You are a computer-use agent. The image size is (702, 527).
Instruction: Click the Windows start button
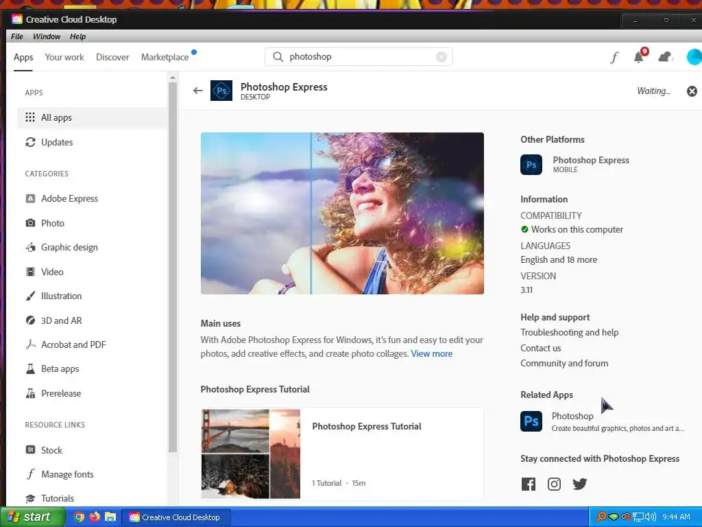(32, 517)
